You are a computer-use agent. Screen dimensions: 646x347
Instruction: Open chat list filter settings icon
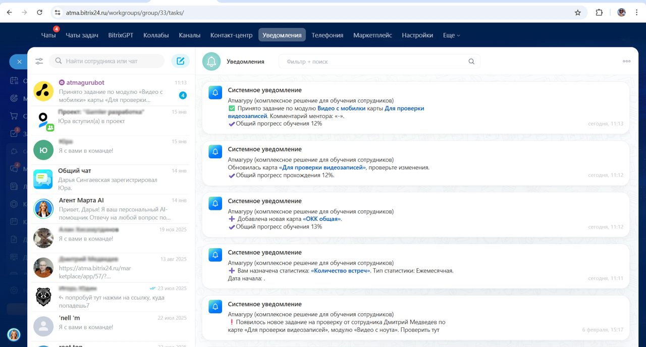(39, 61)
